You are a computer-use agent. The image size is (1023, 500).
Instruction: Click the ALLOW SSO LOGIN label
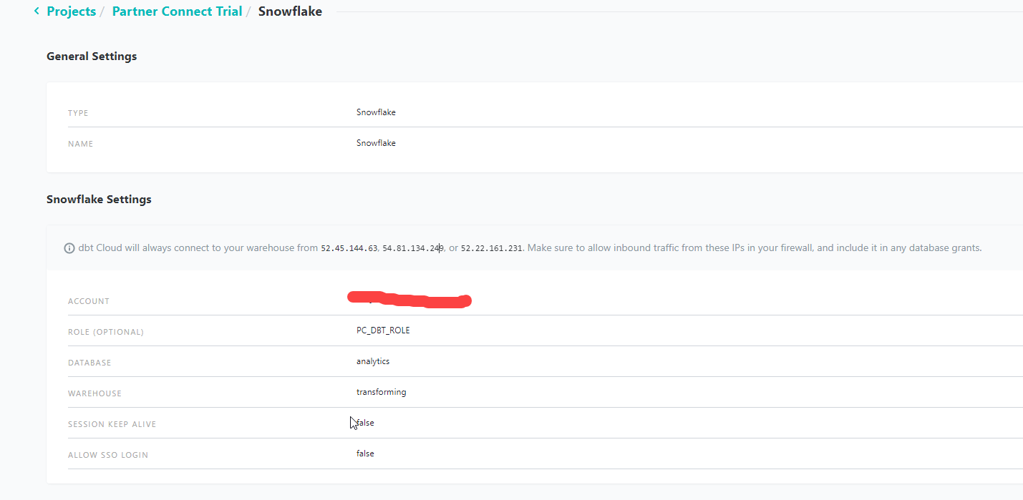coord(108,455)
